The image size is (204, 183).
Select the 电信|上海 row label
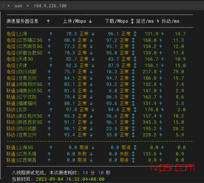(17, 34)
